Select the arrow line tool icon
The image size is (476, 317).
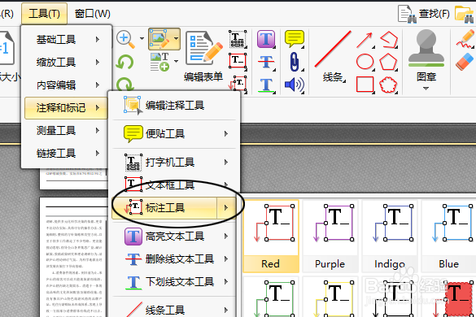[x=365, y=40]
